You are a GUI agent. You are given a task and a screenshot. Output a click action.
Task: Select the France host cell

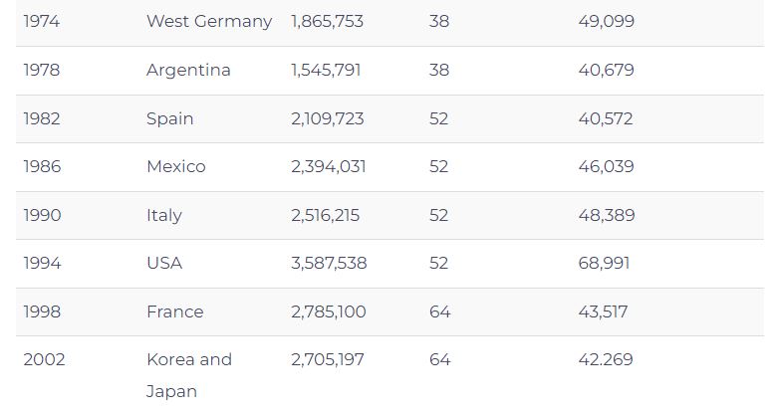[x=174, y=311]
